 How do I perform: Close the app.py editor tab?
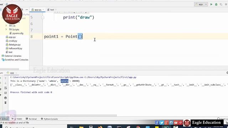(43, 10)
